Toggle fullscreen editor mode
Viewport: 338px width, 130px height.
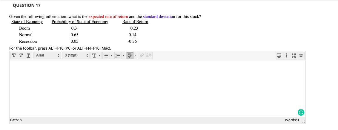coord(294,56)
